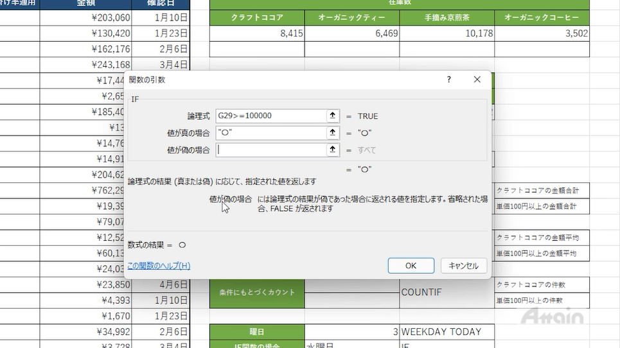Select the オーガニックコーヒー header cell

(x=541, y=17)
